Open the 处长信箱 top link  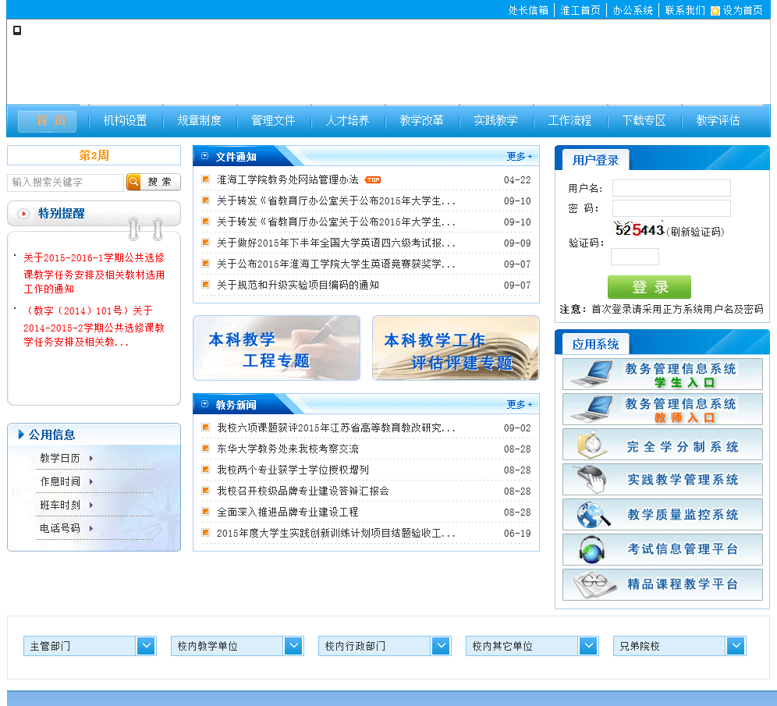[527, 10]
